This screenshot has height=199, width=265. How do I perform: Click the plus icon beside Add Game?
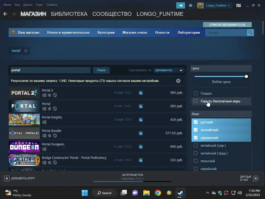7,178
